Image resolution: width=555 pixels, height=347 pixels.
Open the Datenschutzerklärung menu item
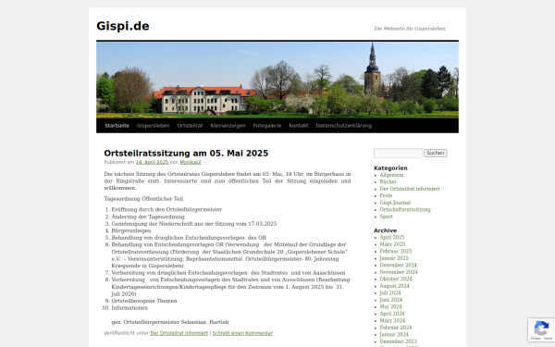pyautogui.click(x=344, y=126)
